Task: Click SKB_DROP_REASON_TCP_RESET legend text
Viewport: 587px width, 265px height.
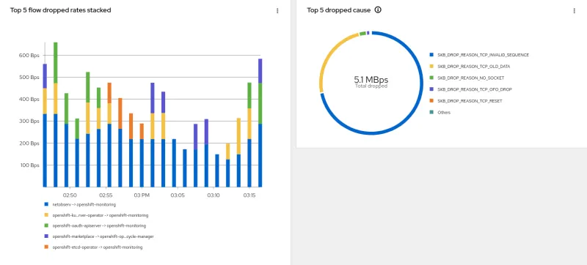Action: (470, 101)
